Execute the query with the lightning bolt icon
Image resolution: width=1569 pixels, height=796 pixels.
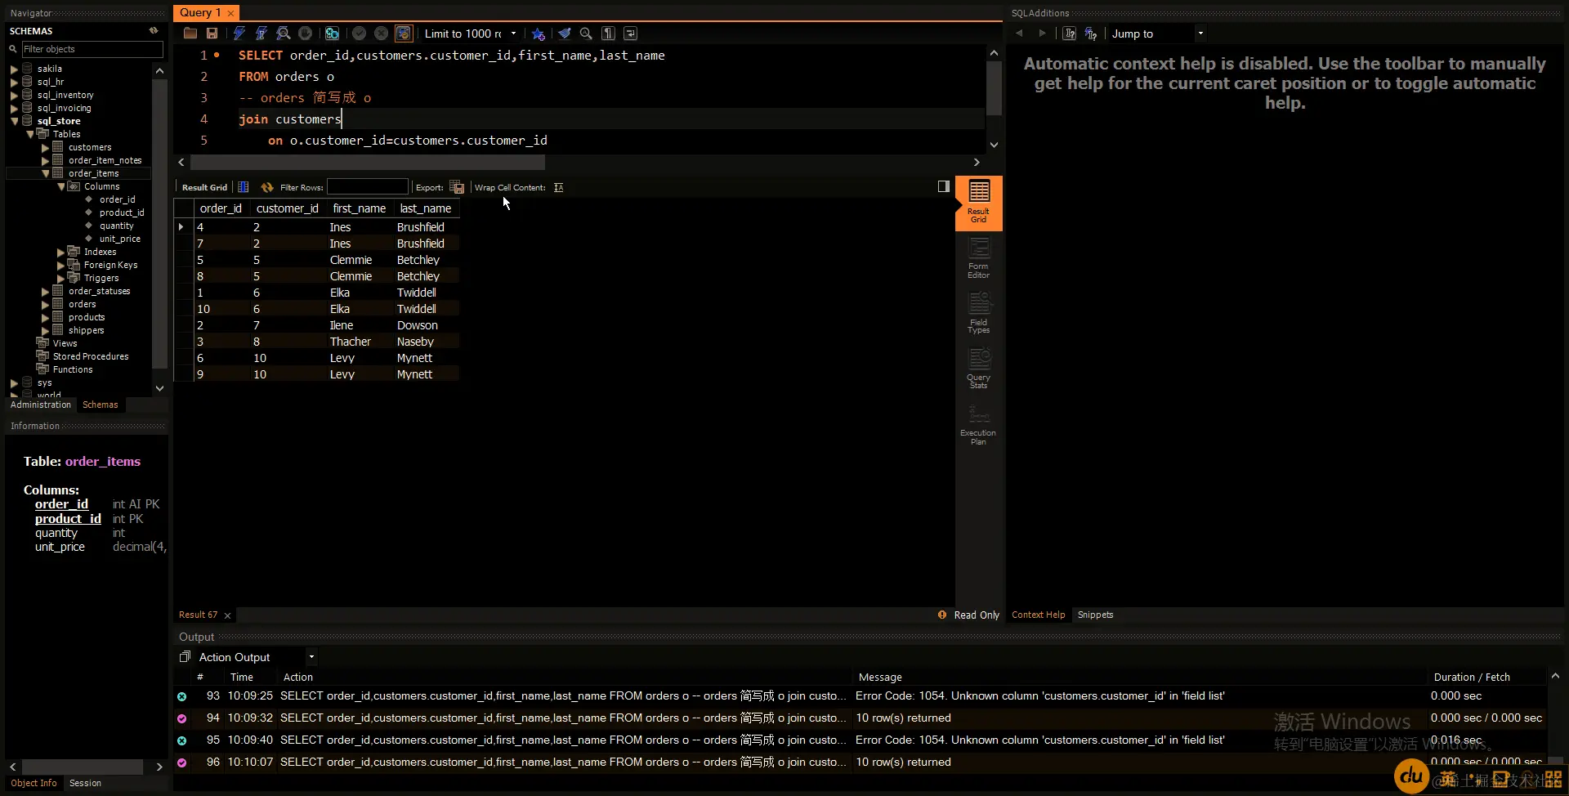click(x=239, y=34)
